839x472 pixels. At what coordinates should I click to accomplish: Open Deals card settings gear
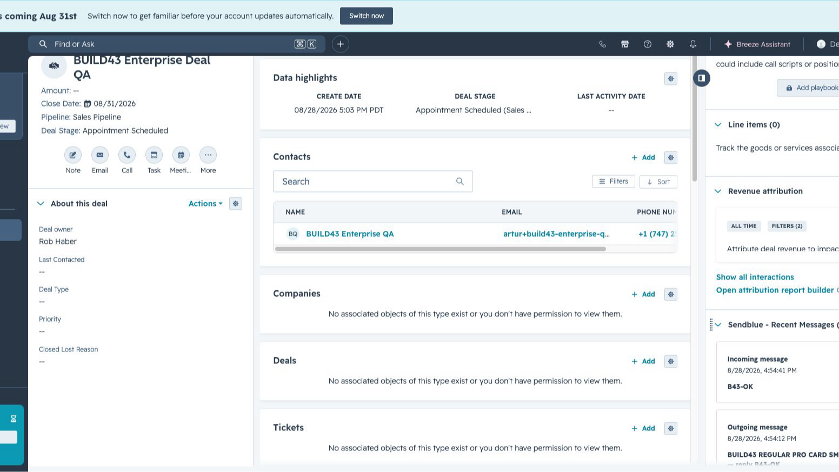pyautogui.click(x=671, y=362)
